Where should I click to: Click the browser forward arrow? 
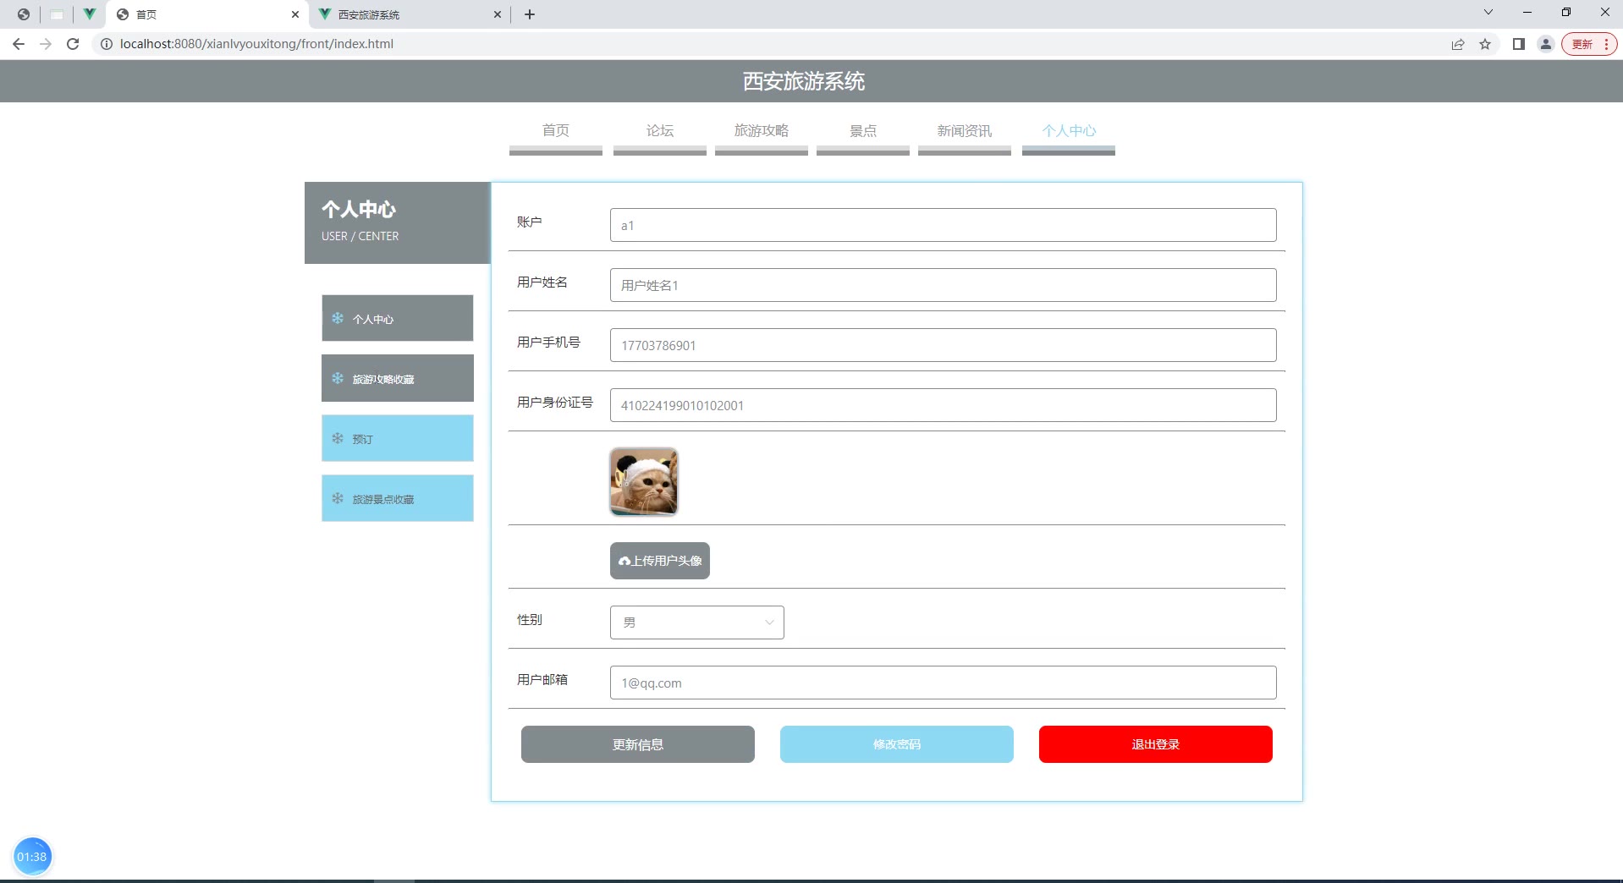[x=46, y=44]
